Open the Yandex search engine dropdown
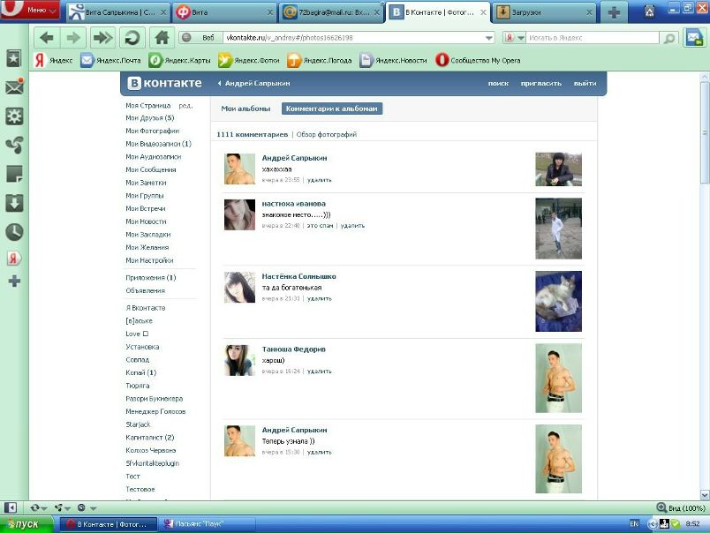 [x=515, y=38]
